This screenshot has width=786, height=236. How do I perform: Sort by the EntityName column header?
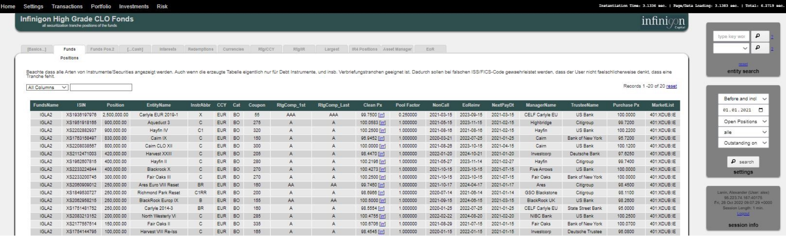159,105
